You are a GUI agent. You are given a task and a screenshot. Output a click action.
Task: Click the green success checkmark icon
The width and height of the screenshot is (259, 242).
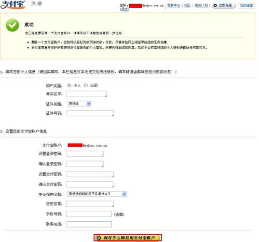(x=12, y=25)
